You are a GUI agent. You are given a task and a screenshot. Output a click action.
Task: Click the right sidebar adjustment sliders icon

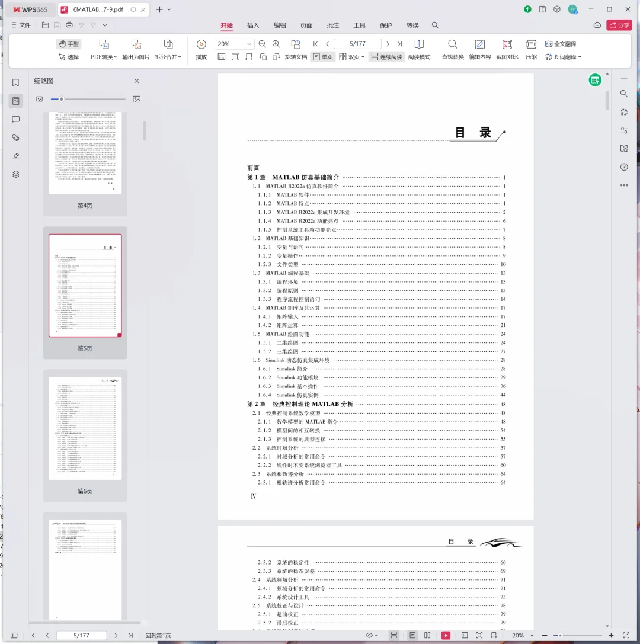point(624,130)
